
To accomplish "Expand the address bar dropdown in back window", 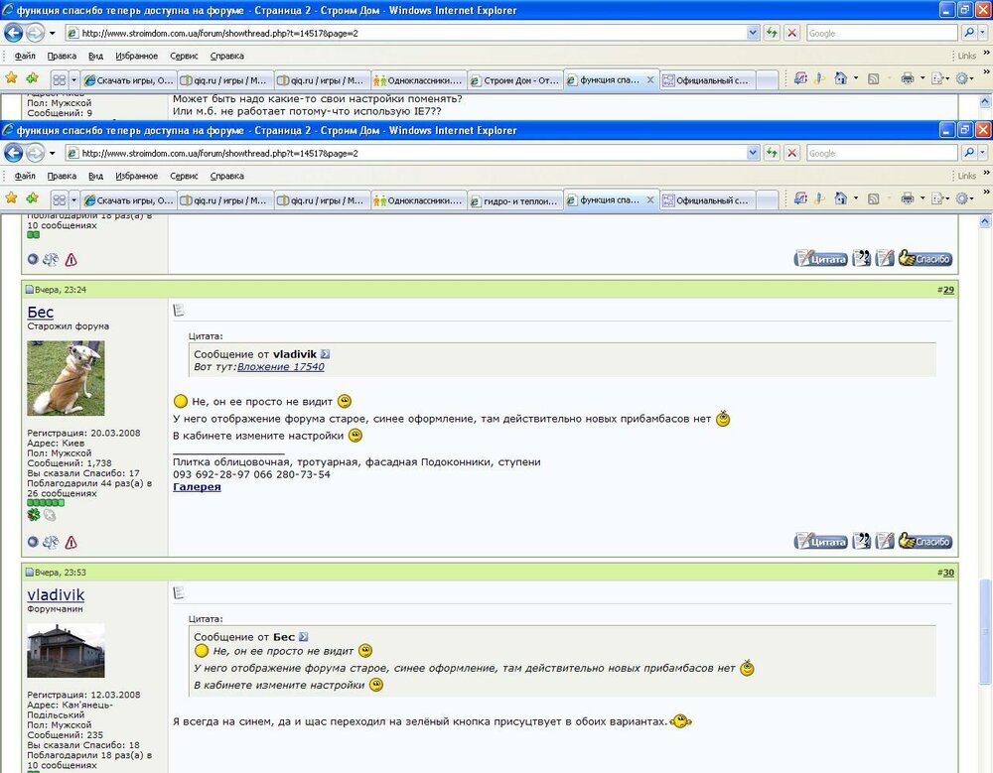I will click(753, 33).
